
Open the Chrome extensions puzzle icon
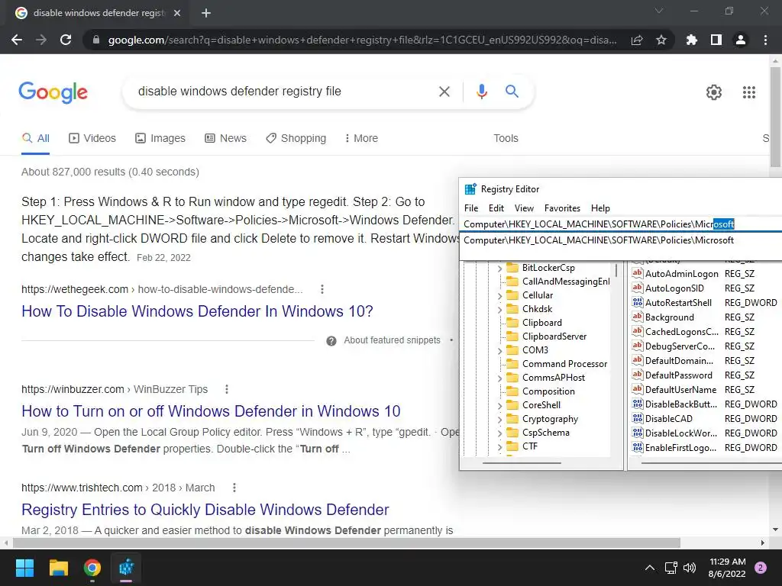point(692,40)
